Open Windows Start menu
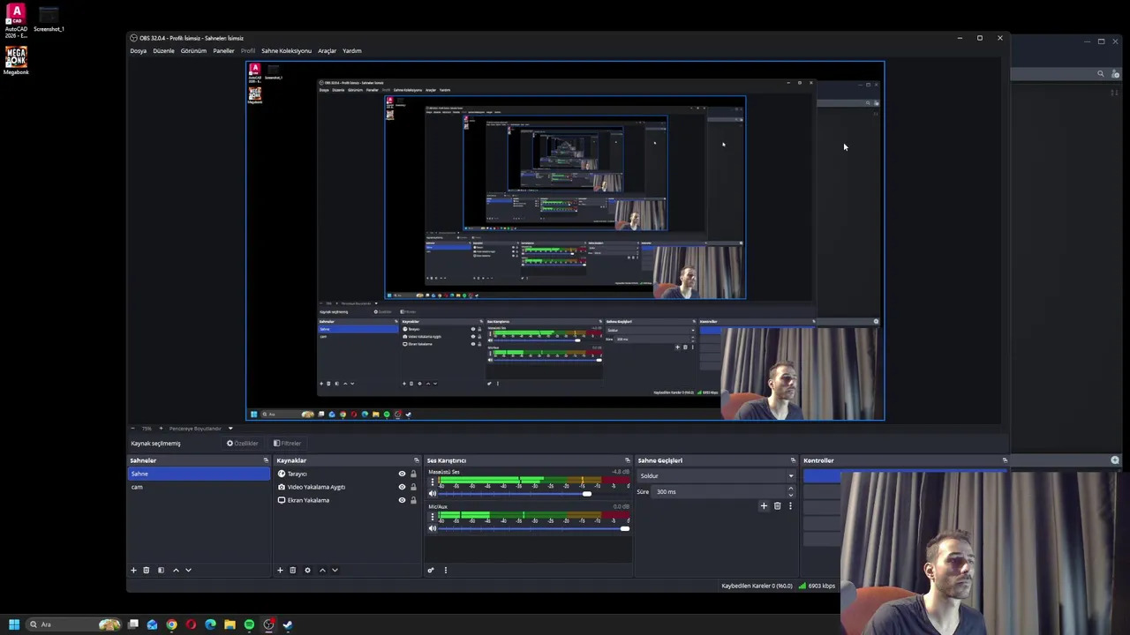Viewport: 1130px width, 635px height. click(x=13, y=624)
